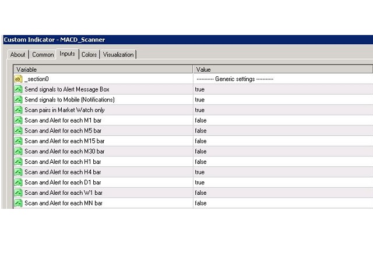The width and height of the screenshot is (373, 280).
Task: Click the icon beside Send signals to Alert Message Box
Action: [18, 89]
